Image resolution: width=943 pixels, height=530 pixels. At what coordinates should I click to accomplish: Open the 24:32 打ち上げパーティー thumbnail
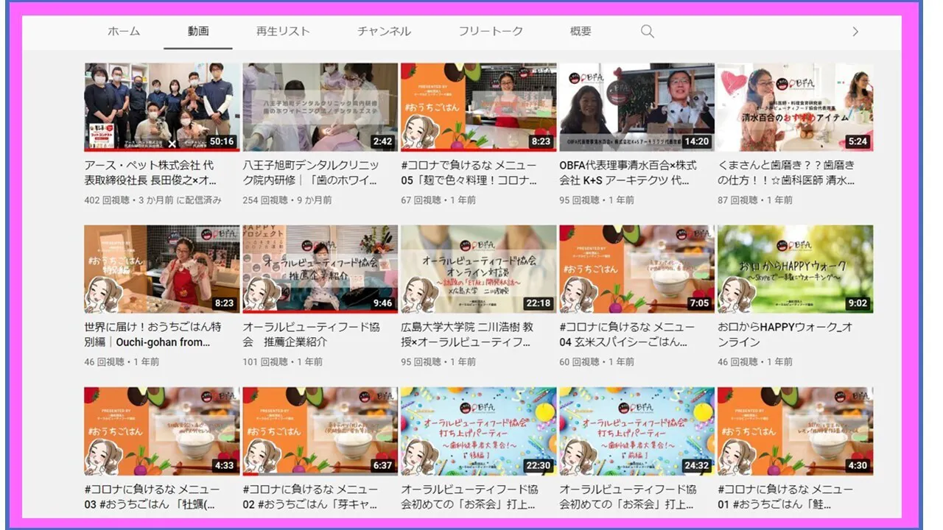637,431
